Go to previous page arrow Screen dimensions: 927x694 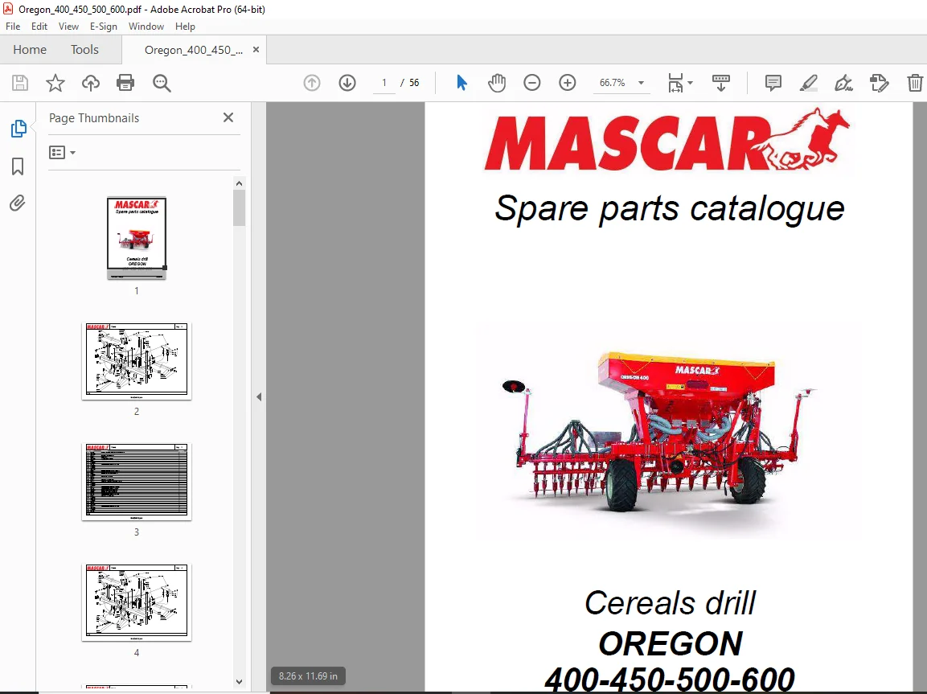coord(312,83)
